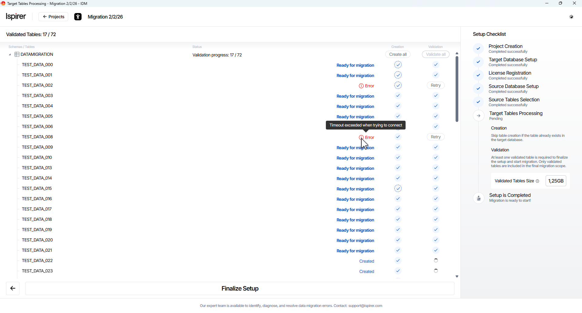Retry validation for TEST_DATA_008

tap(436, 137)
